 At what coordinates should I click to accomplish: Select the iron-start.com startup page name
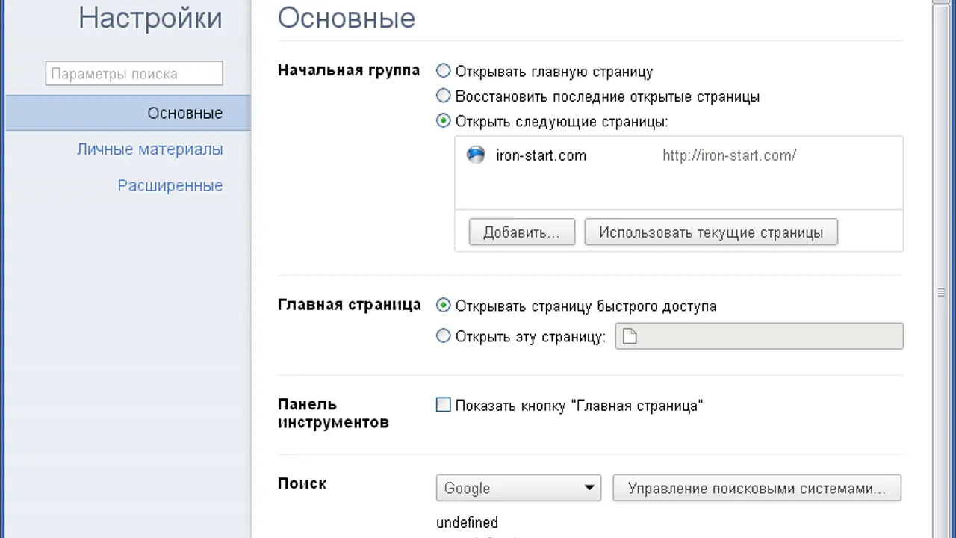[x=541, y=155]
